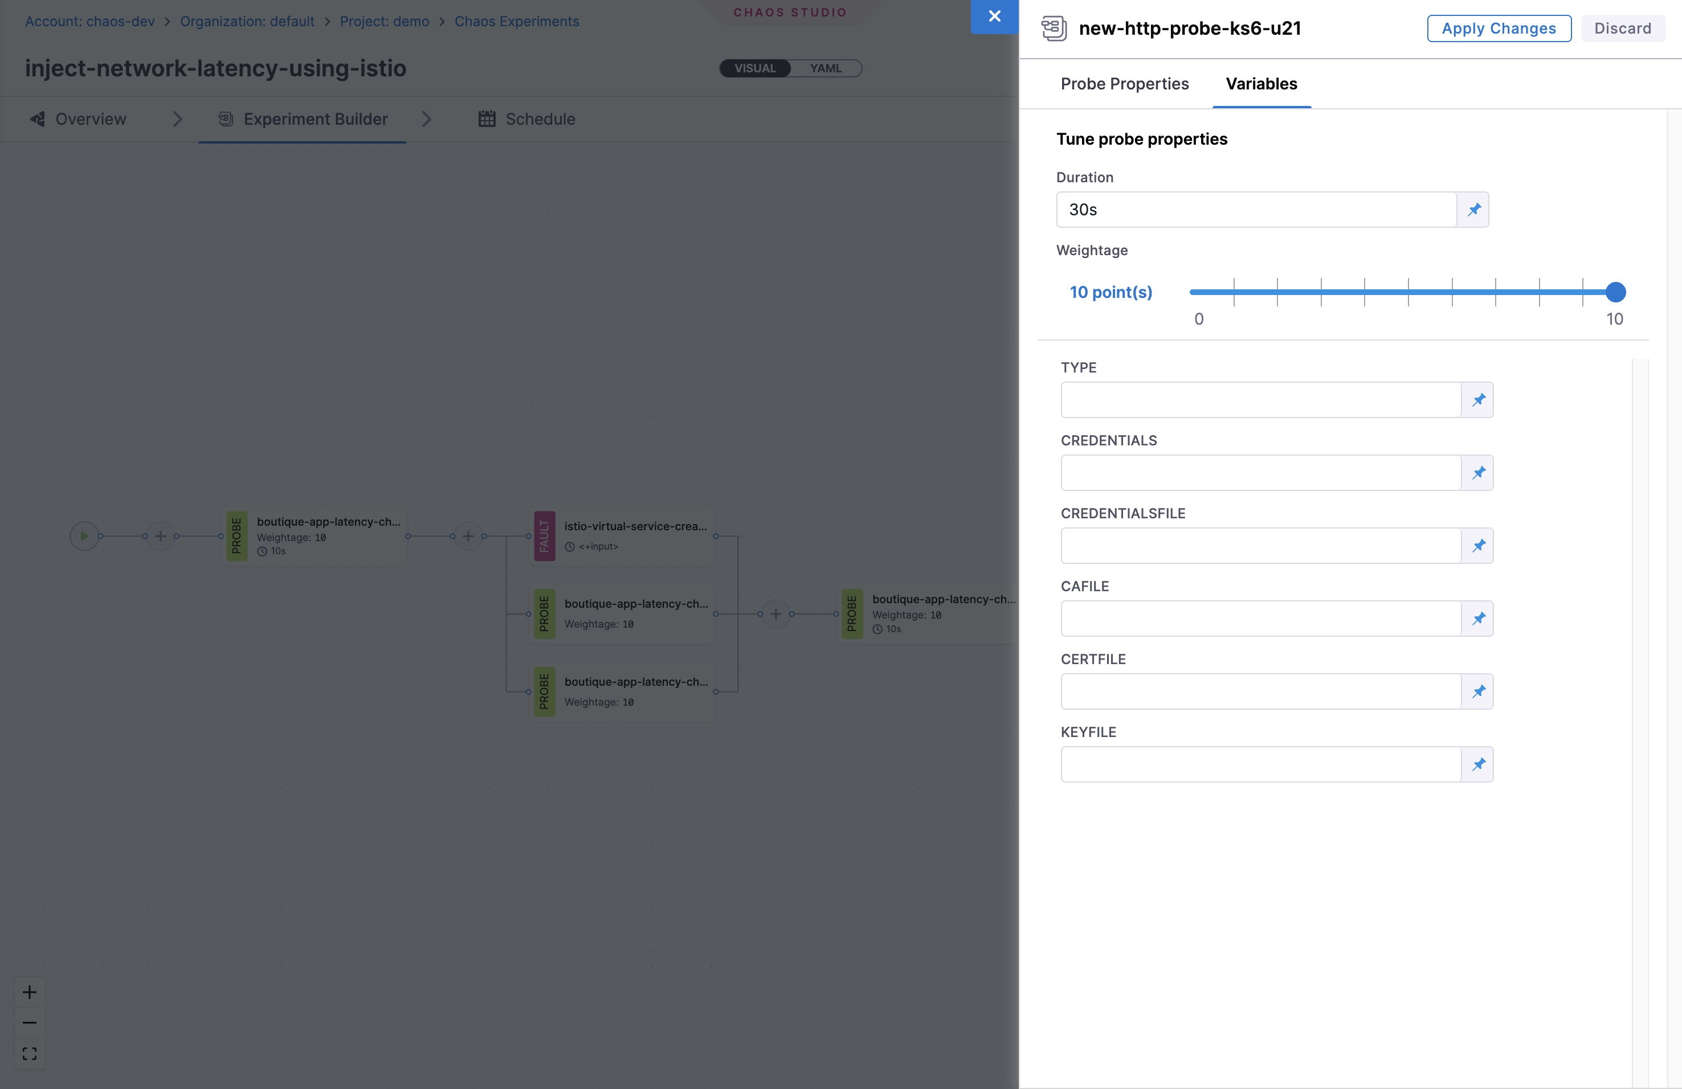Click into the Duration input field

1256,210
